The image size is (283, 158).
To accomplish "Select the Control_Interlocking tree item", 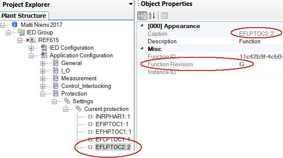I will (x=86, y=86).
